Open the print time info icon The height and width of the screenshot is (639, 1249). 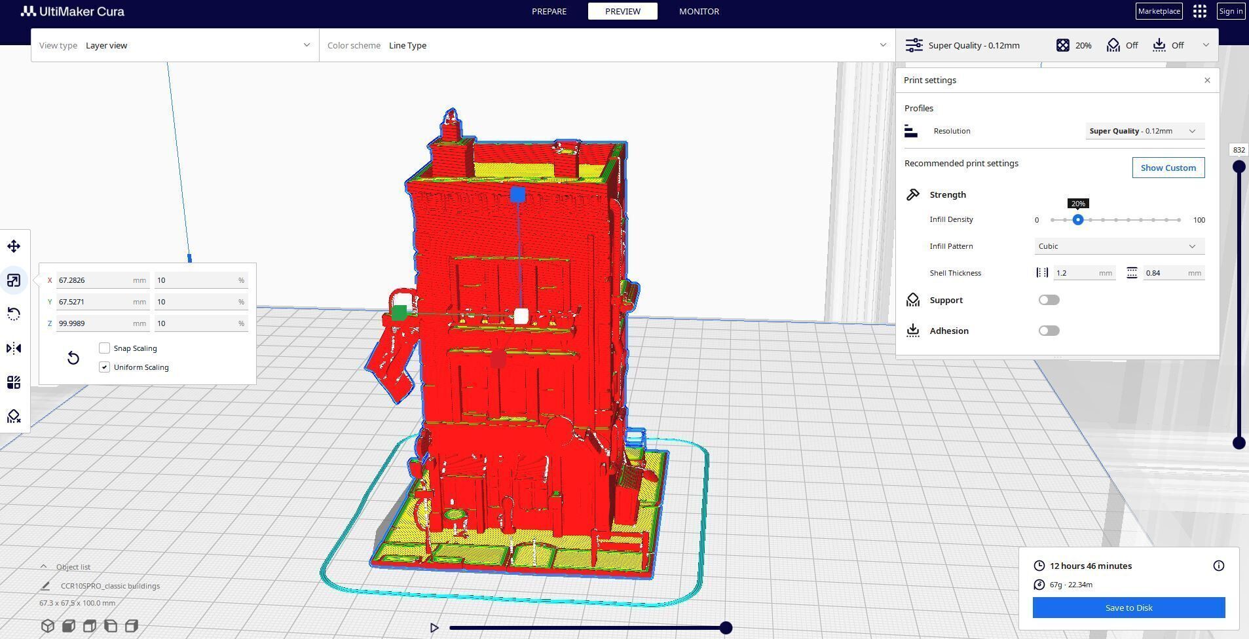1218,566
